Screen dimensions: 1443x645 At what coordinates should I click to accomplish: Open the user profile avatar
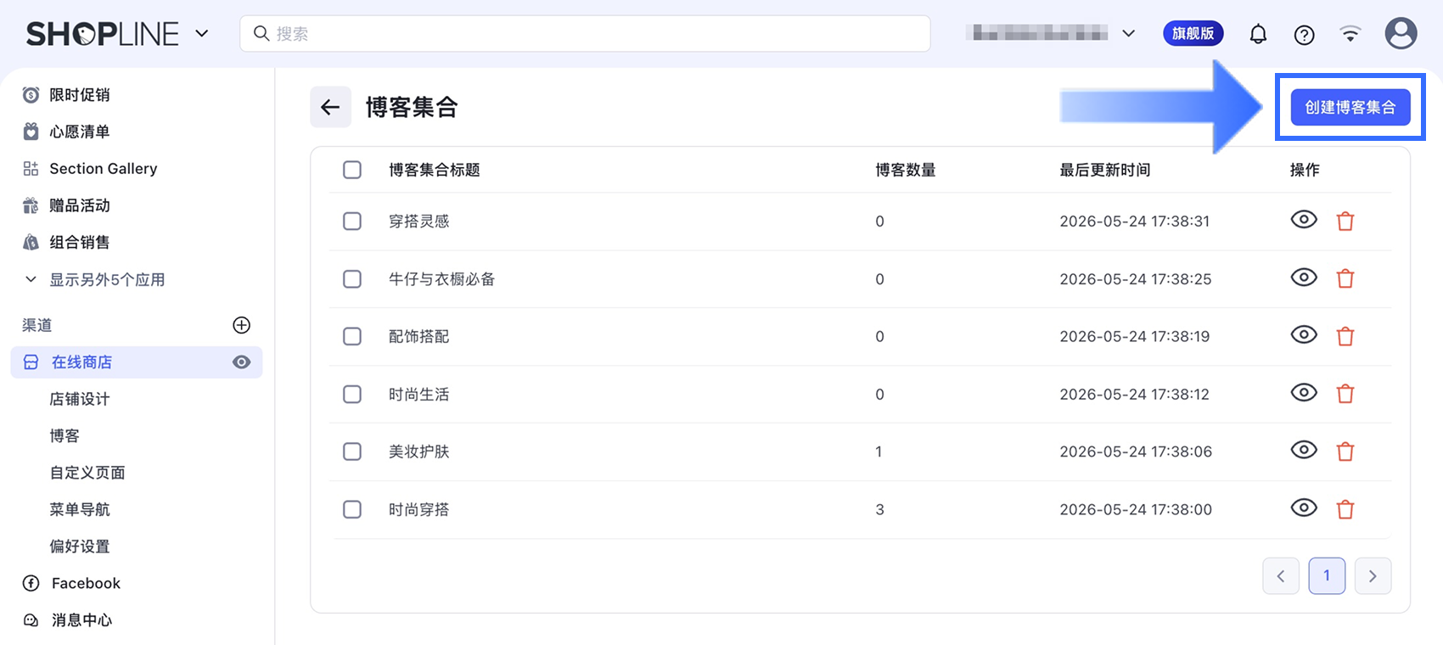(1401, 34)
